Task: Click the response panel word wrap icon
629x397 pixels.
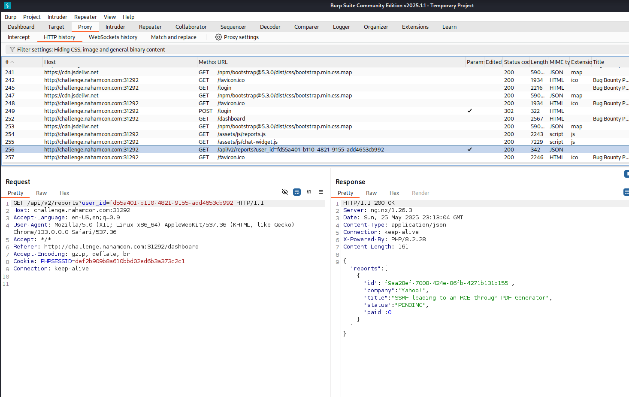Action: coord(626,192)
